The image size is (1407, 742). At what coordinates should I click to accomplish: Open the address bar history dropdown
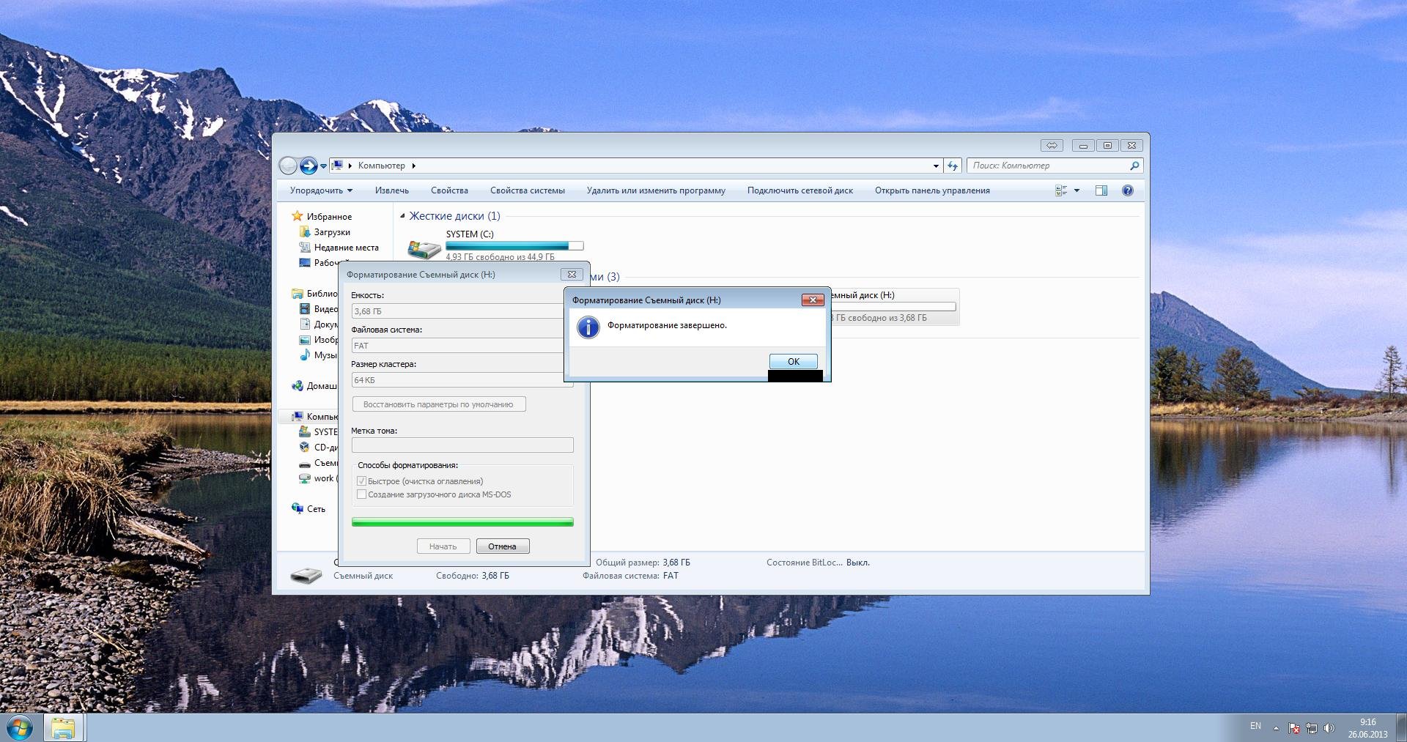[936, 166]
